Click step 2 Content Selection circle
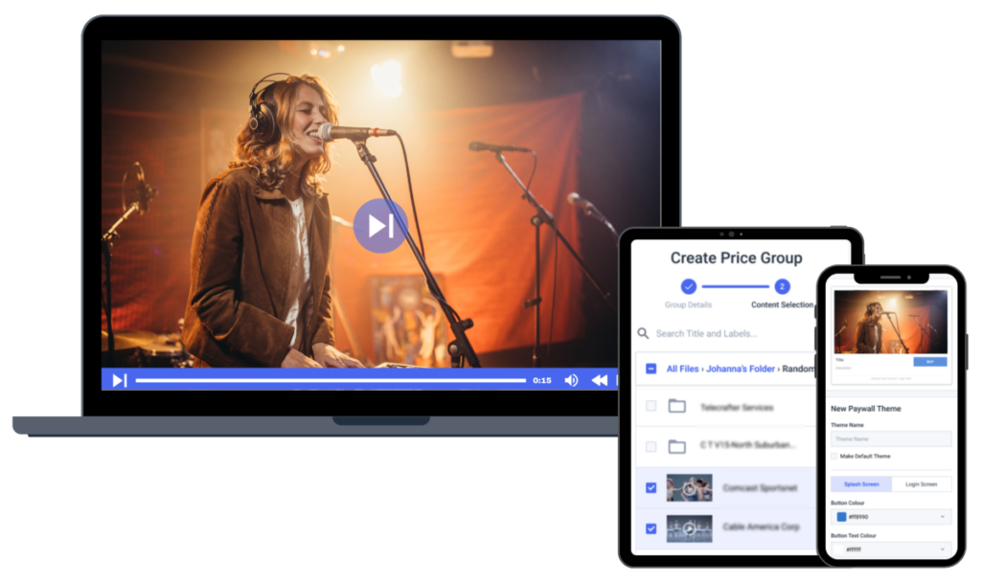The height and width of the screenshot is (583, 981). click(x=782, y=286)
